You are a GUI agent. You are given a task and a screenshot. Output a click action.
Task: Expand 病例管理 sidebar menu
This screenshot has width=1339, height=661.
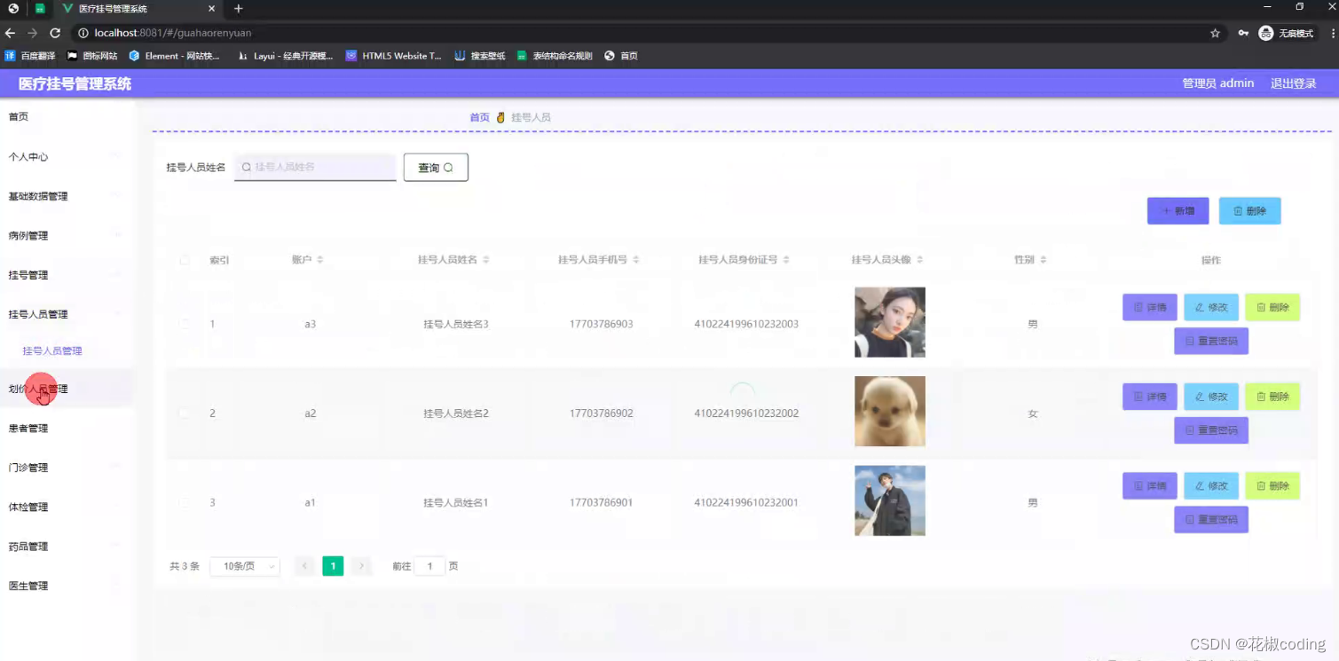click(67, 236)
